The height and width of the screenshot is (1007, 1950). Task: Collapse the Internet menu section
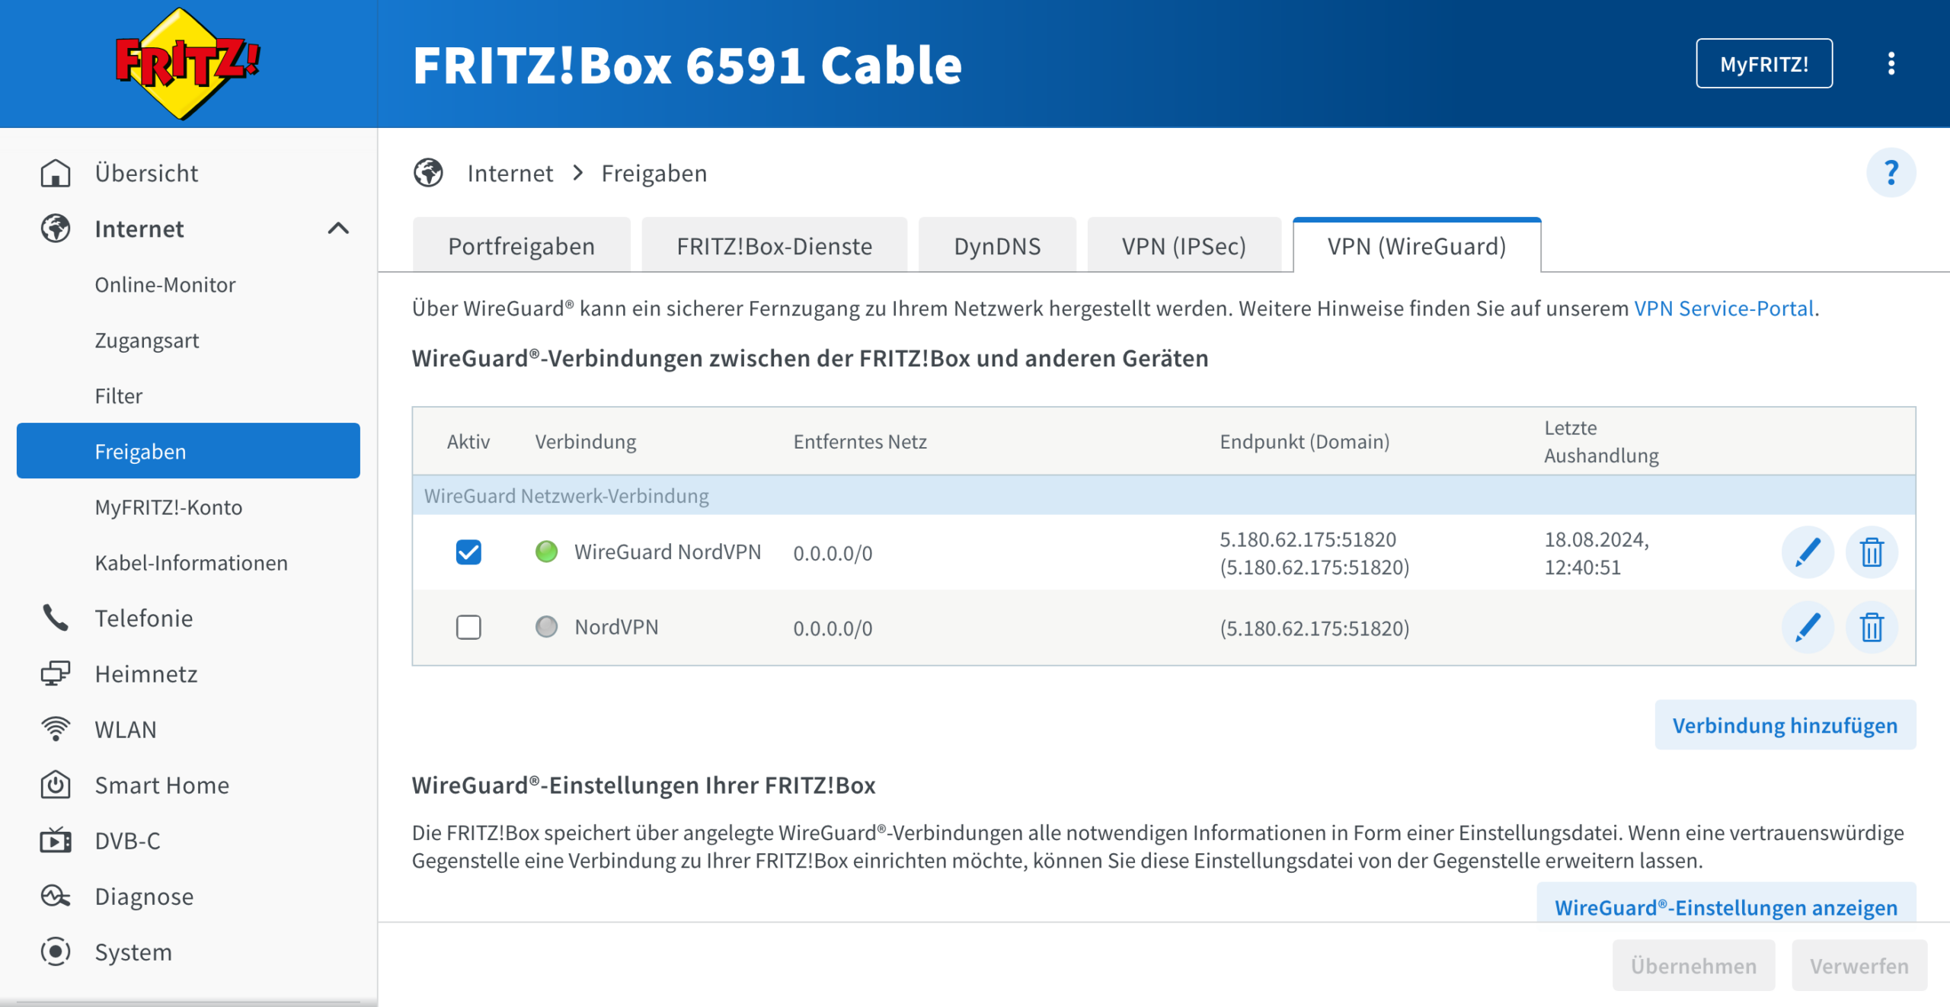338,229
